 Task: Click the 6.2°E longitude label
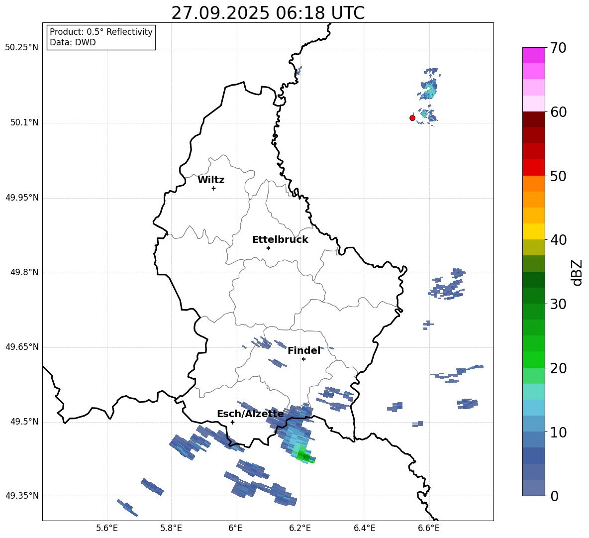coord(300,528)
